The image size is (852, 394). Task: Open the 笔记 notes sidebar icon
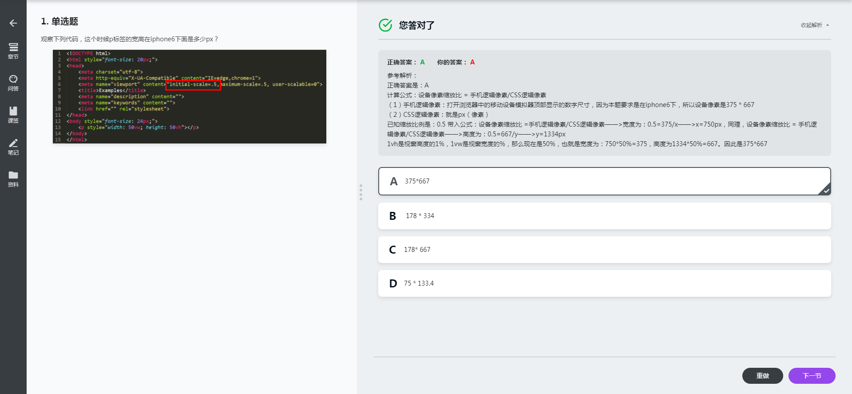pos(13,147)
